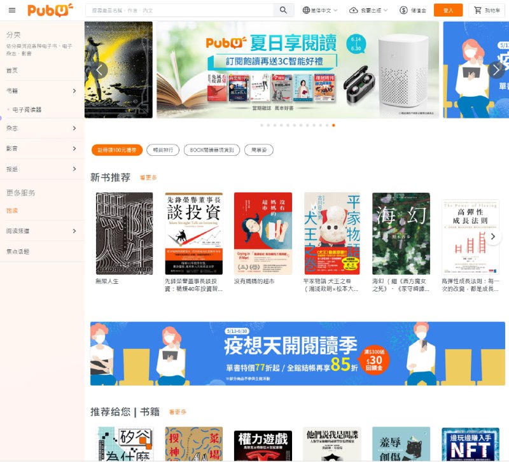Viewport: 509px width, 462px height.
Task: Open the 矽谷 book cover
Action: [125, 444]
